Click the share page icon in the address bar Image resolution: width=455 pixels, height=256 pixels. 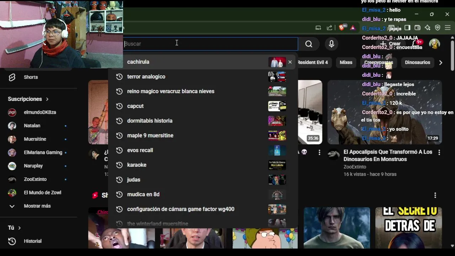tap(330, 28)
